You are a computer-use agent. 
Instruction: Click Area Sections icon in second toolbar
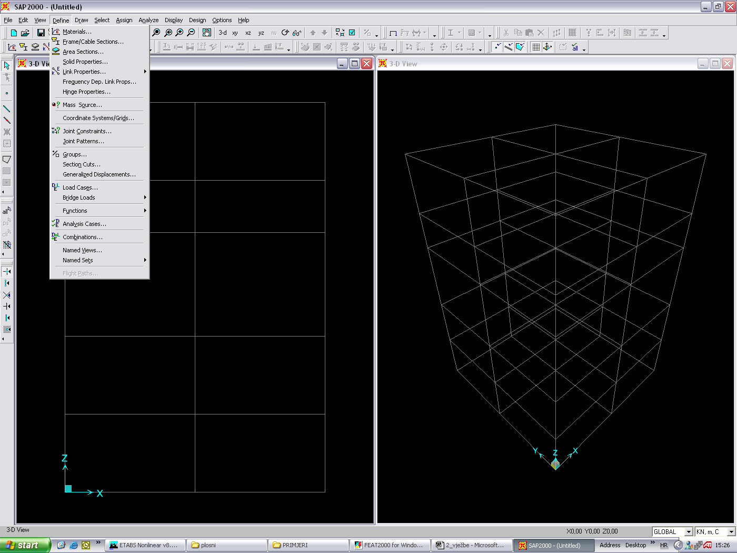point(35,47)
